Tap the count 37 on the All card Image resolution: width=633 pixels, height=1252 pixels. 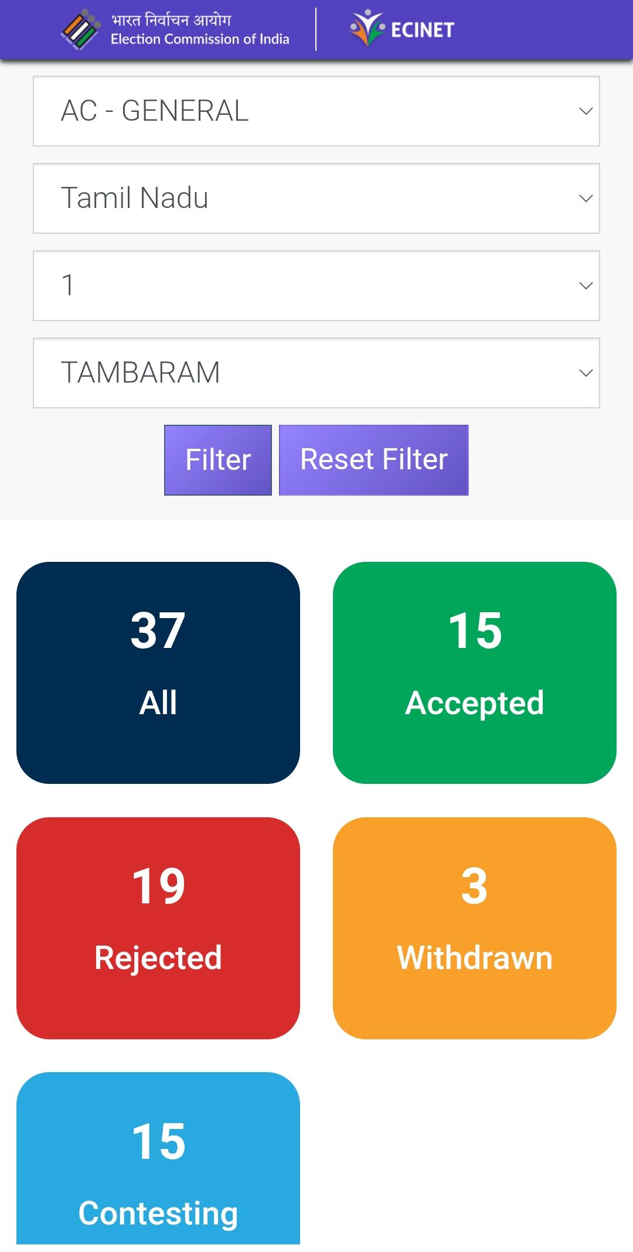click(158, 630)
